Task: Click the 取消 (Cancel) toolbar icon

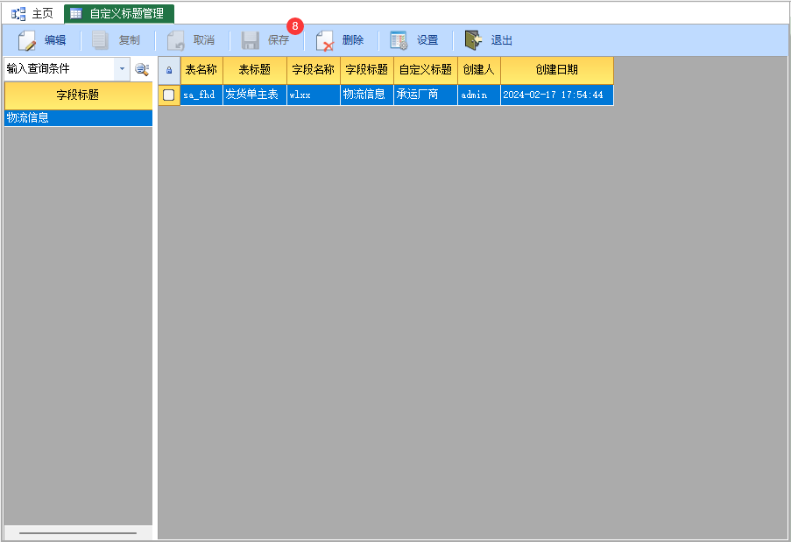Action: (x=175, y=40)
